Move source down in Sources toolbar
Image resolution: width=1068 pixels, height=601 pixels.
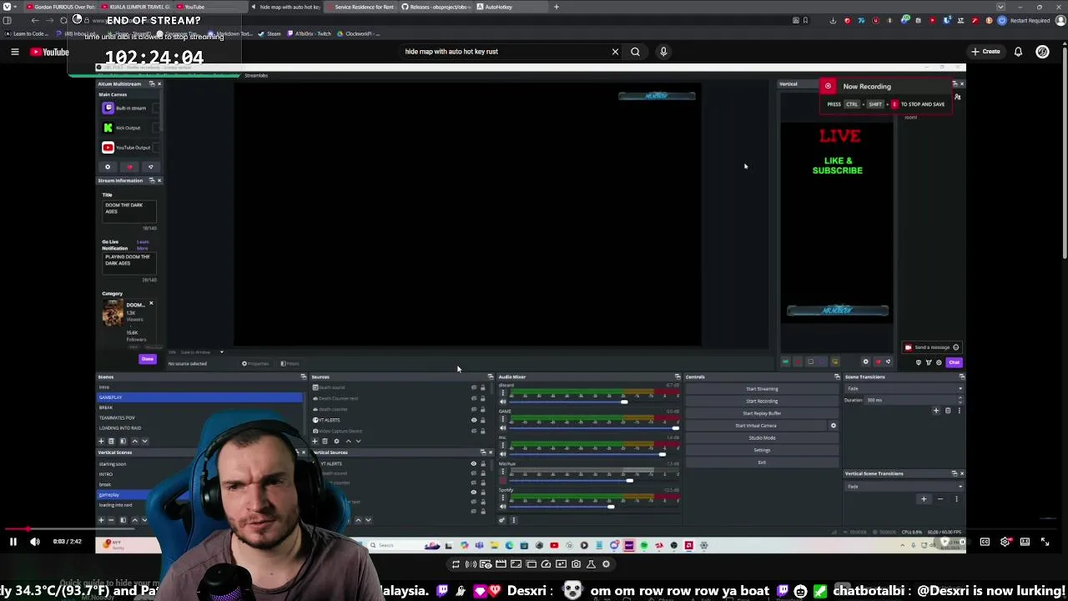coord(358,441)
